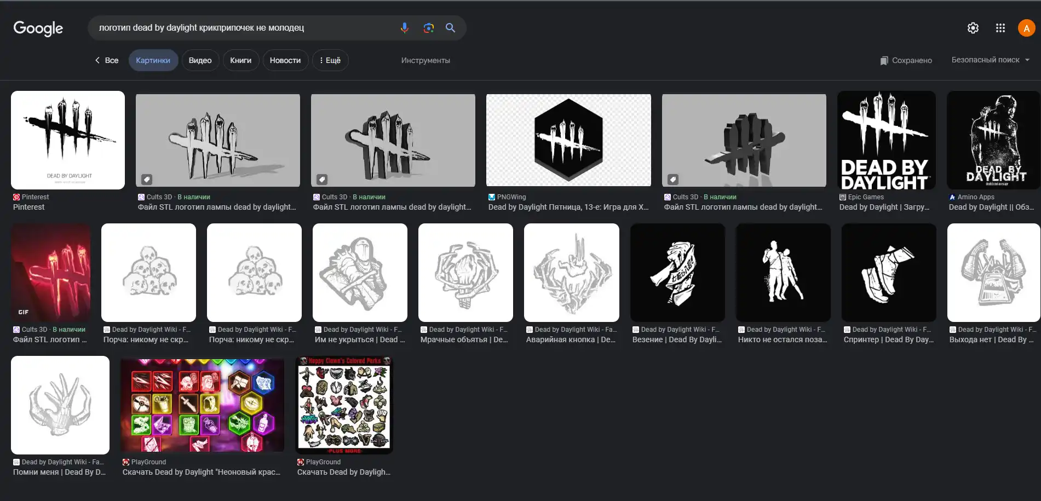Switch to the 'Книги' tab
The image size is (1041, 501).
(241, 60)
